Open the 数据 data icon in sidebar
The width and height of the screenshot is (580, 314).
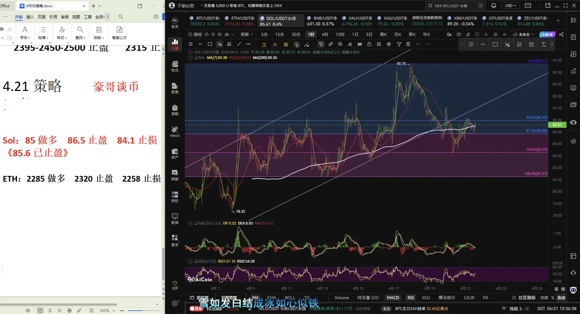[175, 219]
